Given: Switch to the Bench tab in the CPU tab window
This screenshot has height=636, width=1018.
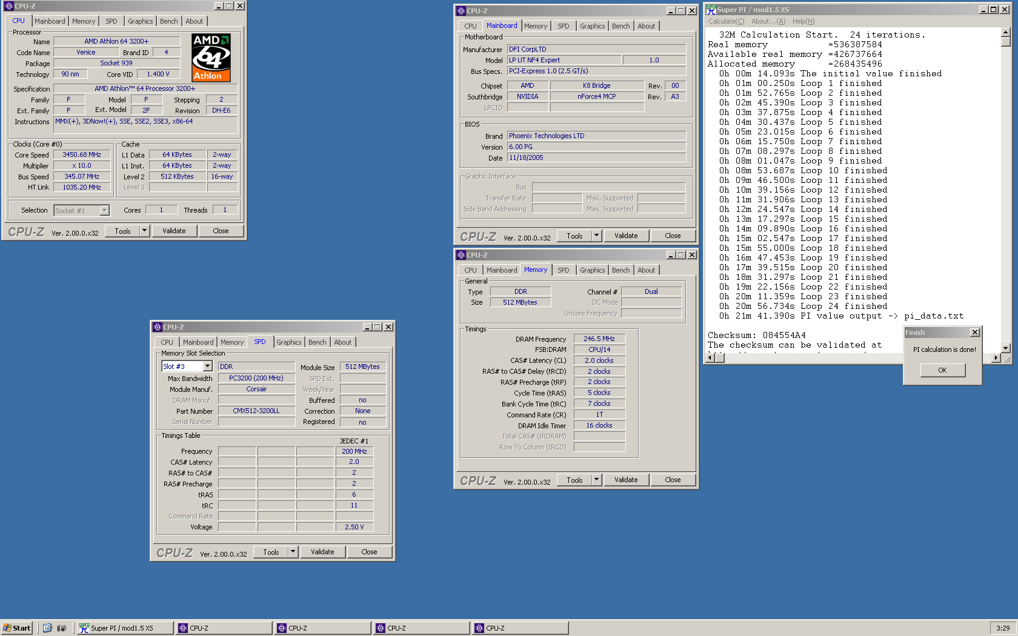Looking at the screenshot, I should (x=169, y=21).
